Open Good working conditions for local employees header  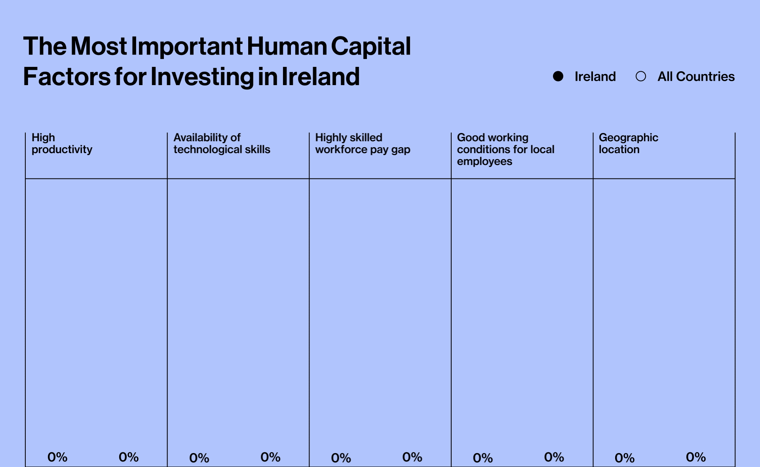(x=505, y=149)
